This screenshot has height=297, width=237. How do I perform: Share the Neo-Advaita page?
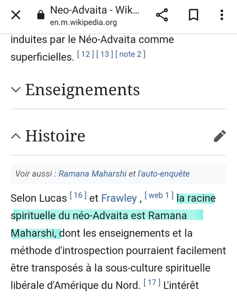click(162, 15)
